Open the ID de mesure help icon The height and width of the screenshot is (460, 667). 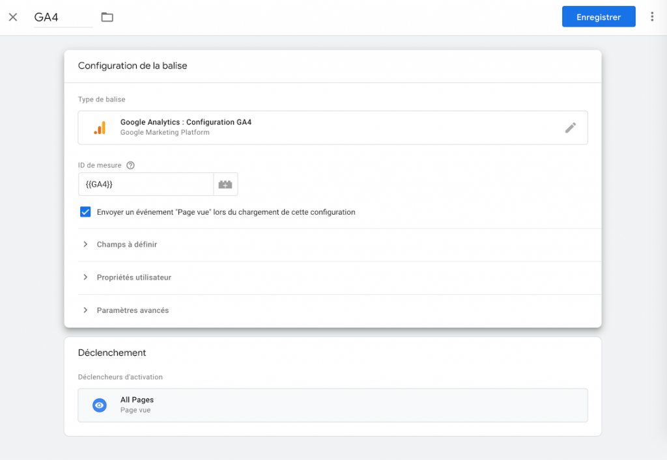[x=130, y=165]
